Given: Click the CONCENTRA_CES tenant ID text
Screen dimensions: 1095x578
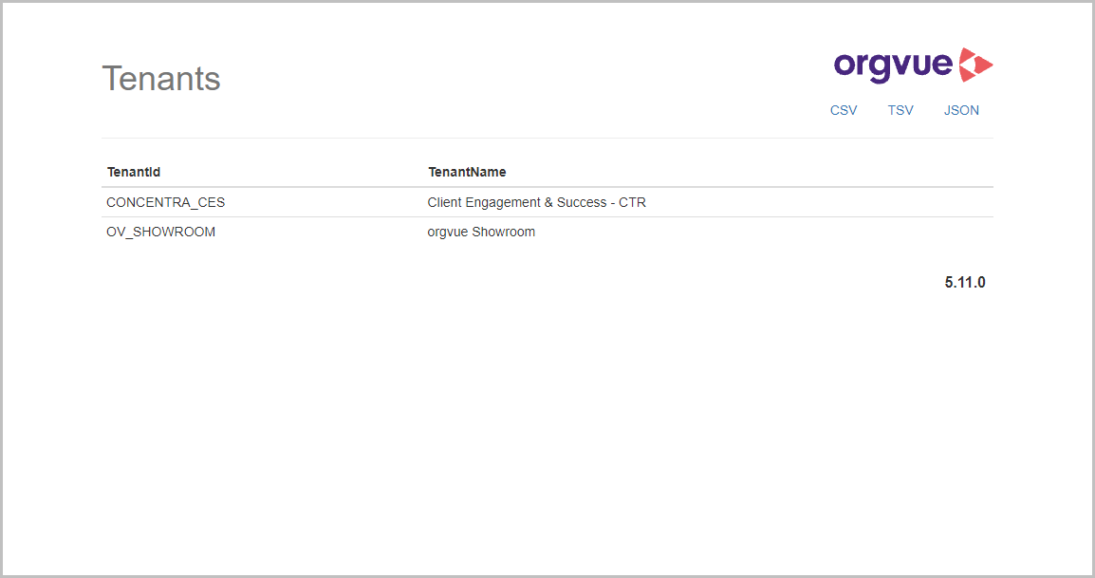Looking at the screenshot, I should pos(165,202).
